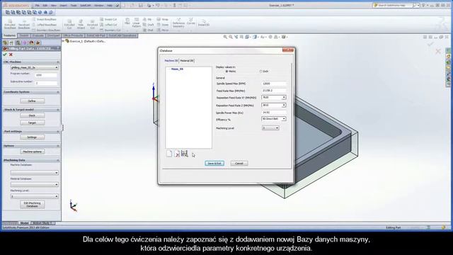Select the Metric radio button
The image size is (453, 255).
pos(226,71)
